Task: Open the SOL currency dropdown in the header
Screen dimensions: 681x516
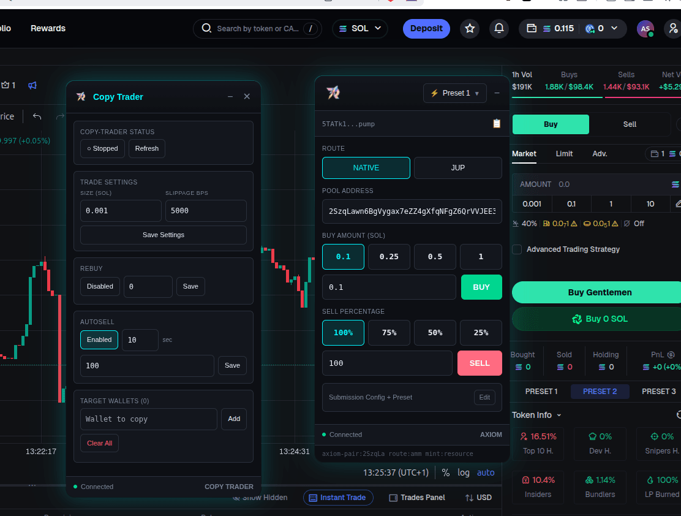Action: 359,28
